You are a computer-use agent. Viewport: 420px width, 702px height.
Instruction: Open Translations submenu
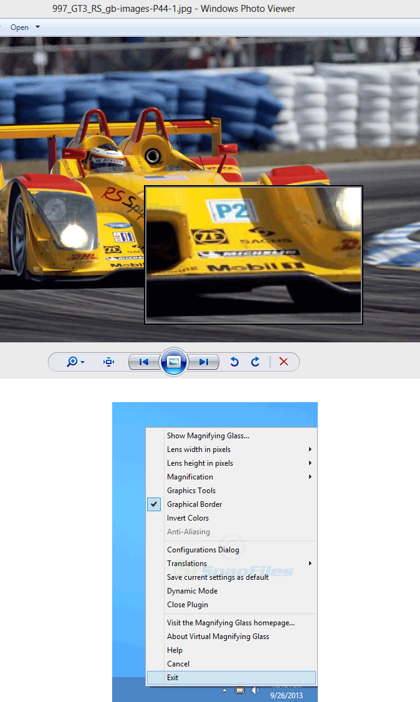pos(187,563)
